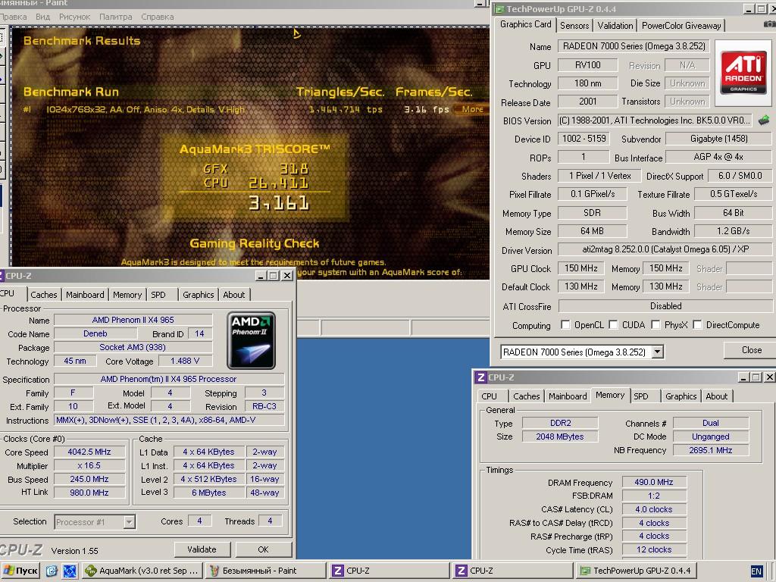
Task: Switch to Caches tab in right CPU-Z window
Action: [526, 396]
